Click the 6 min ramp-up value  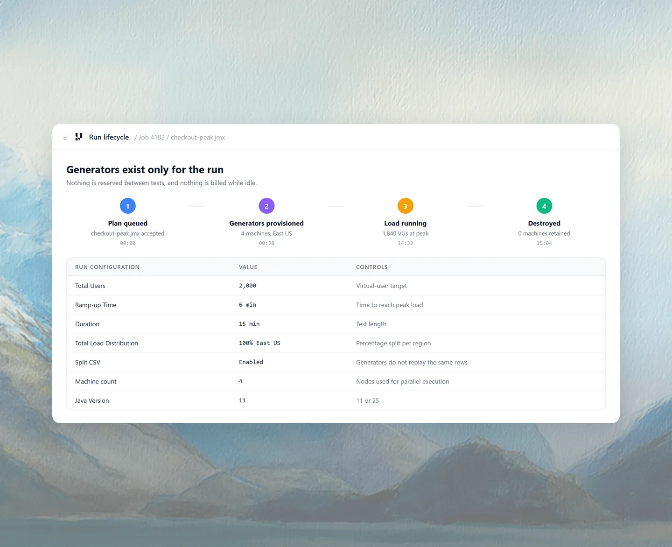click(248, 305)
